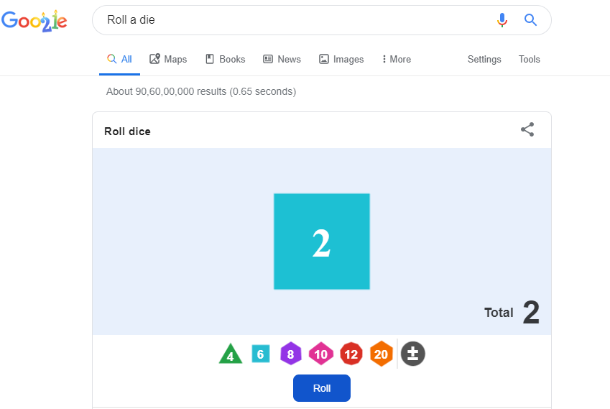Screen dimensions: 610x409
Task: Open the News results tab
Action: (282, 60)
